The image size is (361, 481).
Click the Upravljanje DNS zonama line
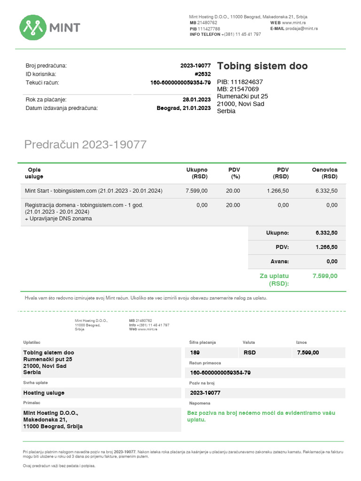pos(58,218)
